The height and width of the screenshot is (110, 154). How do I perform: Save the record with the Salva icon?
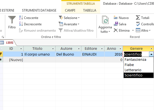[x=116, y=24]
